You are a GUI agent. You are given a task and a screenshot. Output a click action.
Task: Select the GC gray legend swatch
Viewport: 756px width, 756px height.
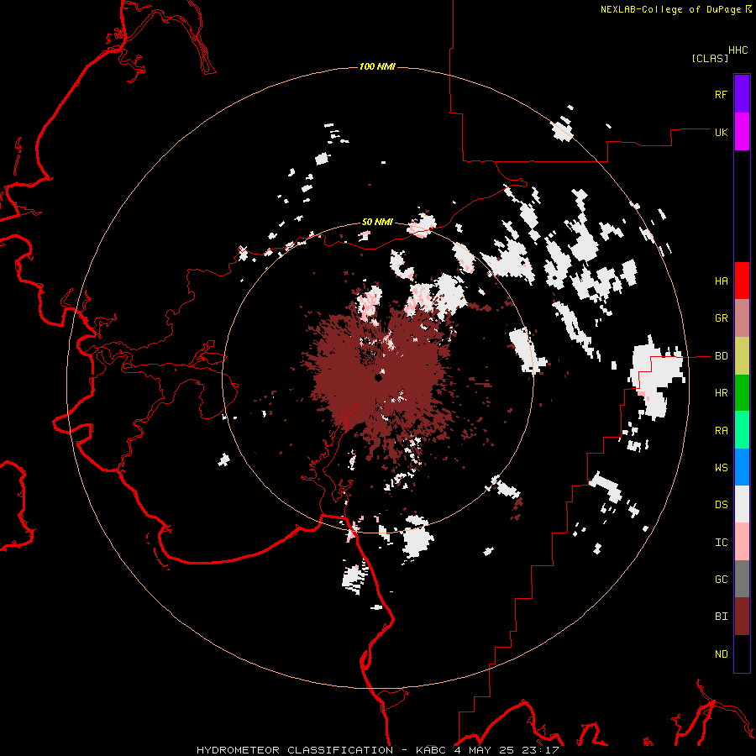pos(742,579)
